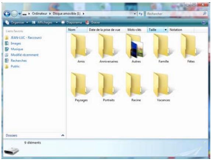Image resolution: width=211 pixels, height=160 pixels.
Task: Click the Graver burn button
Action: click(x=93, y=22)
